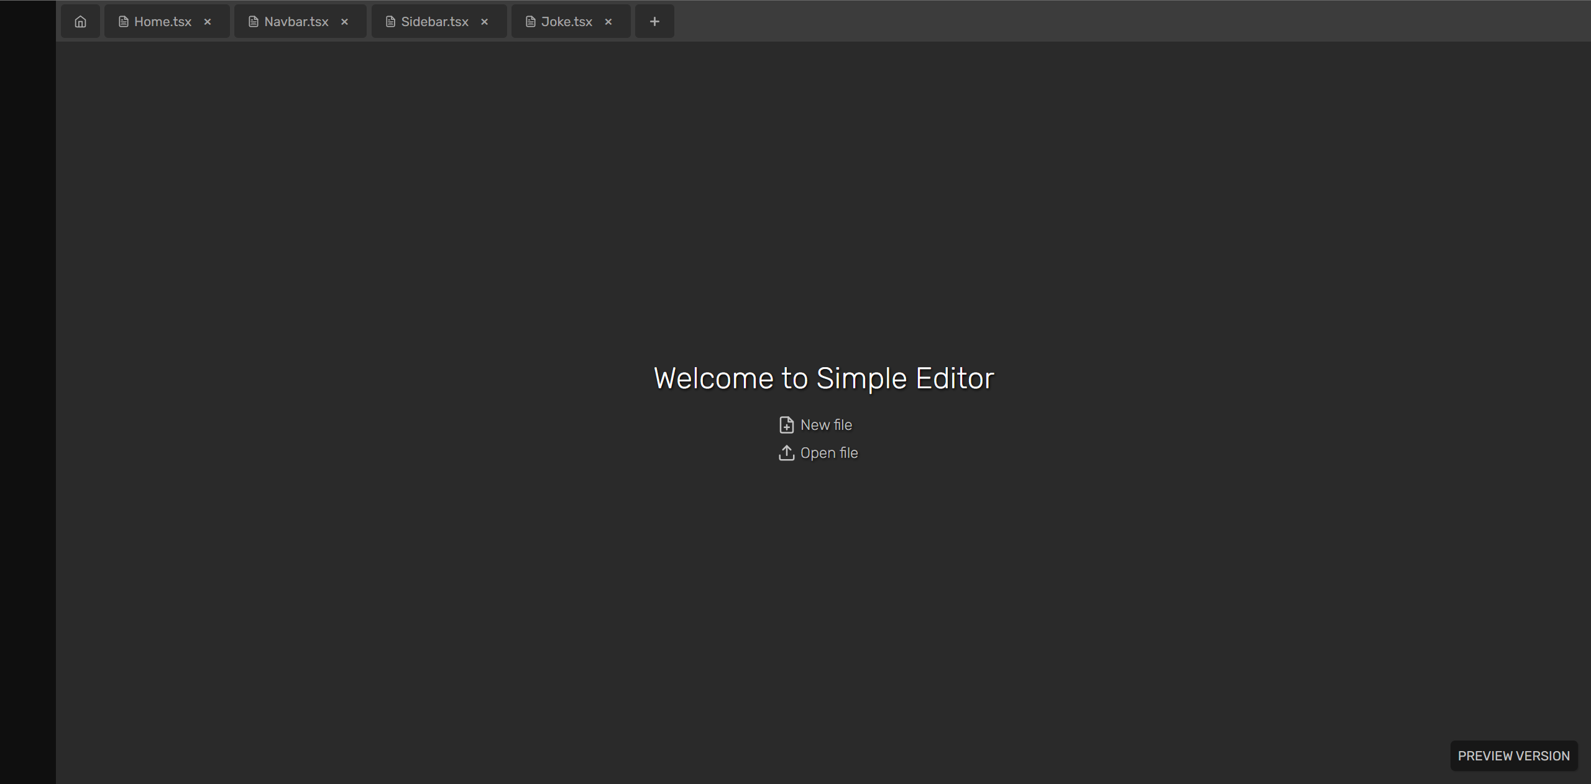Click the home icon tab
Viewport: 1591px width, 784px height.
(x=80, y=22)
